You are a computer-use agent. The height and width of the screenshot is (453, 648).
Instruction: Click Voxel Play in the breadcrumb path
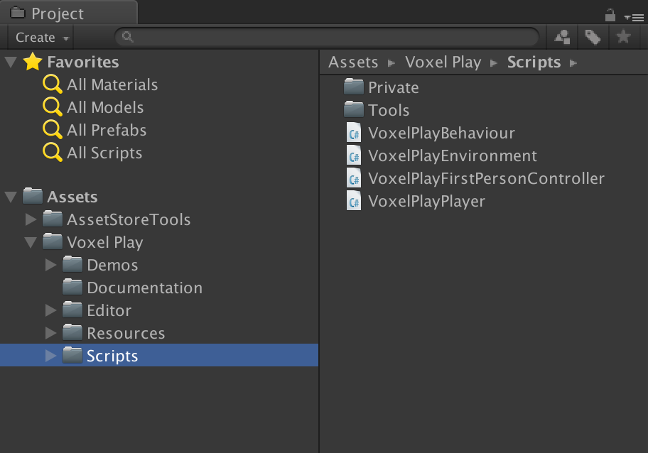(x=443, y=62)
